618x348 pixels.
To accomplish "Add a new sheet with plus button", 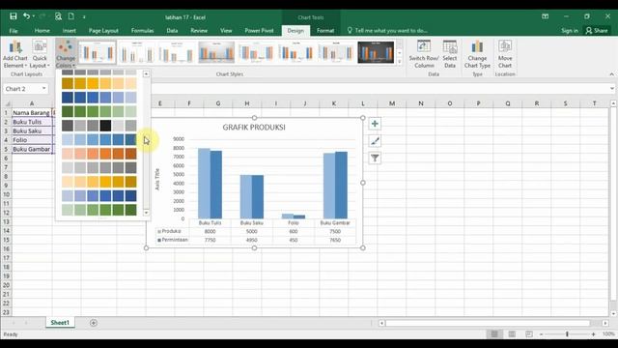I will tap(94, 323).
